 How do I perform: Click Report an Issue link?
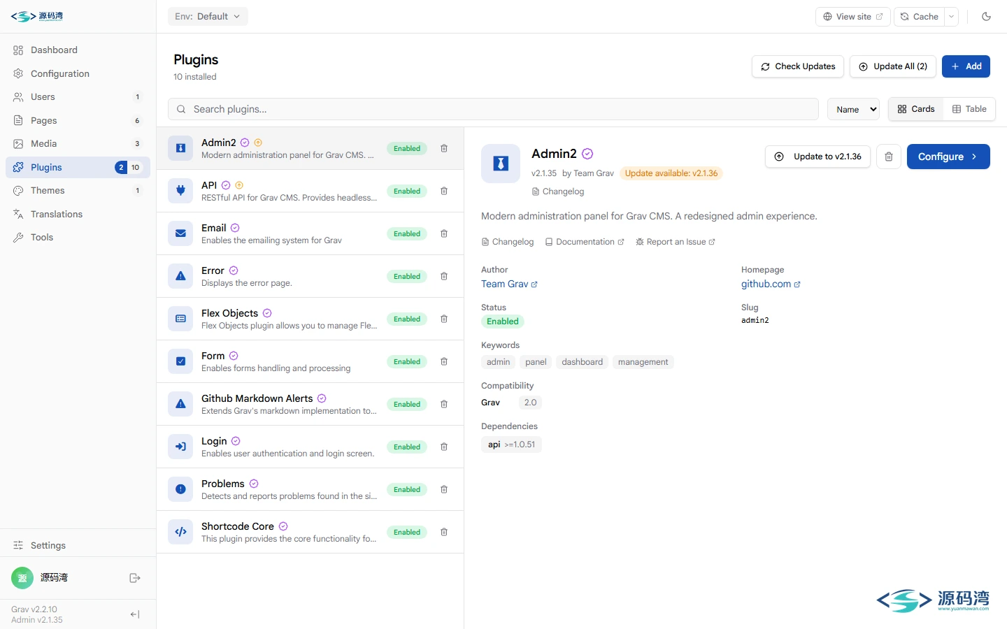[x=676, y=242]
